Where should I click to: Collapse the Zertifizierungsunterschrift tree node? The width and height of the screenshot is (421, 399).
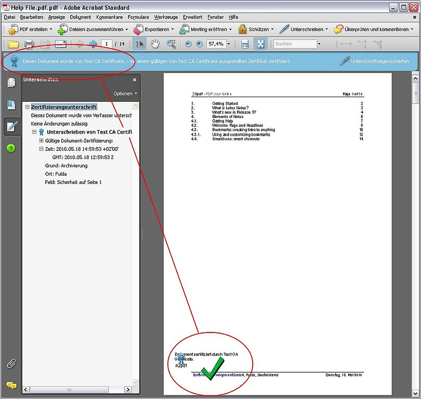[x=27, y=107]
